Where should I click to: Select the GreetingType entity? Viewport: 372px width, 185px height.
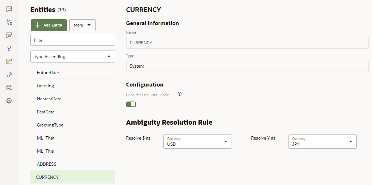pos(50,125)
